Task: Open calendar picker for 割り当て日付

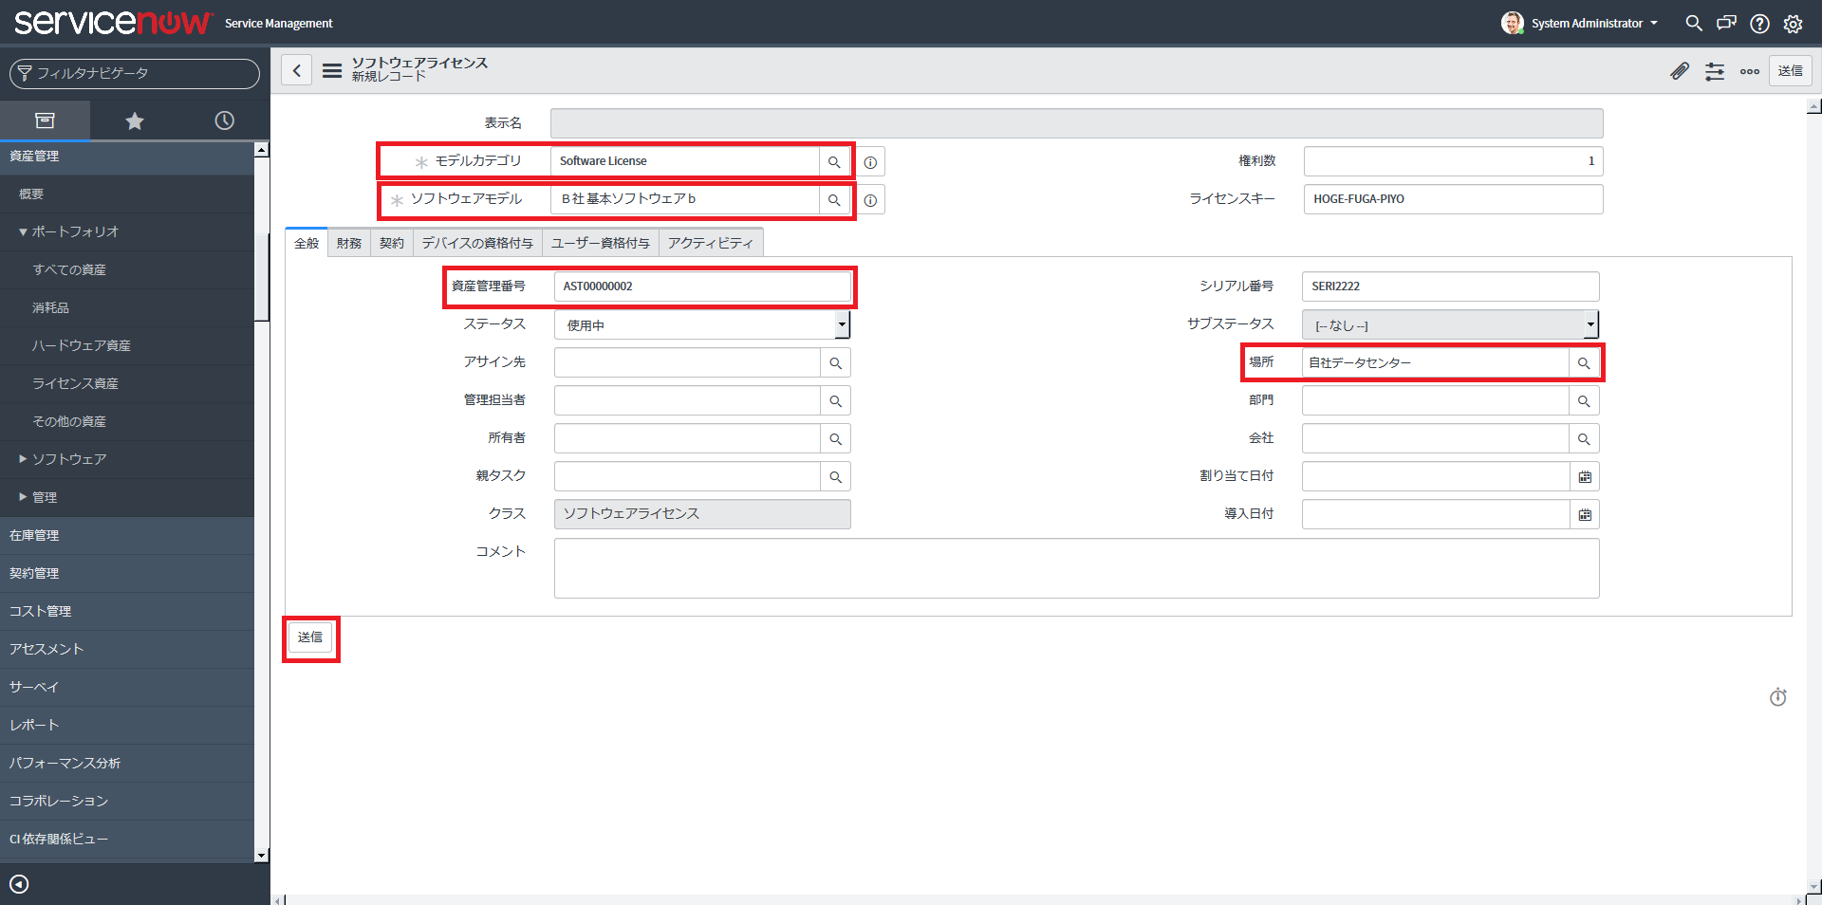Action: point(1585,476)
